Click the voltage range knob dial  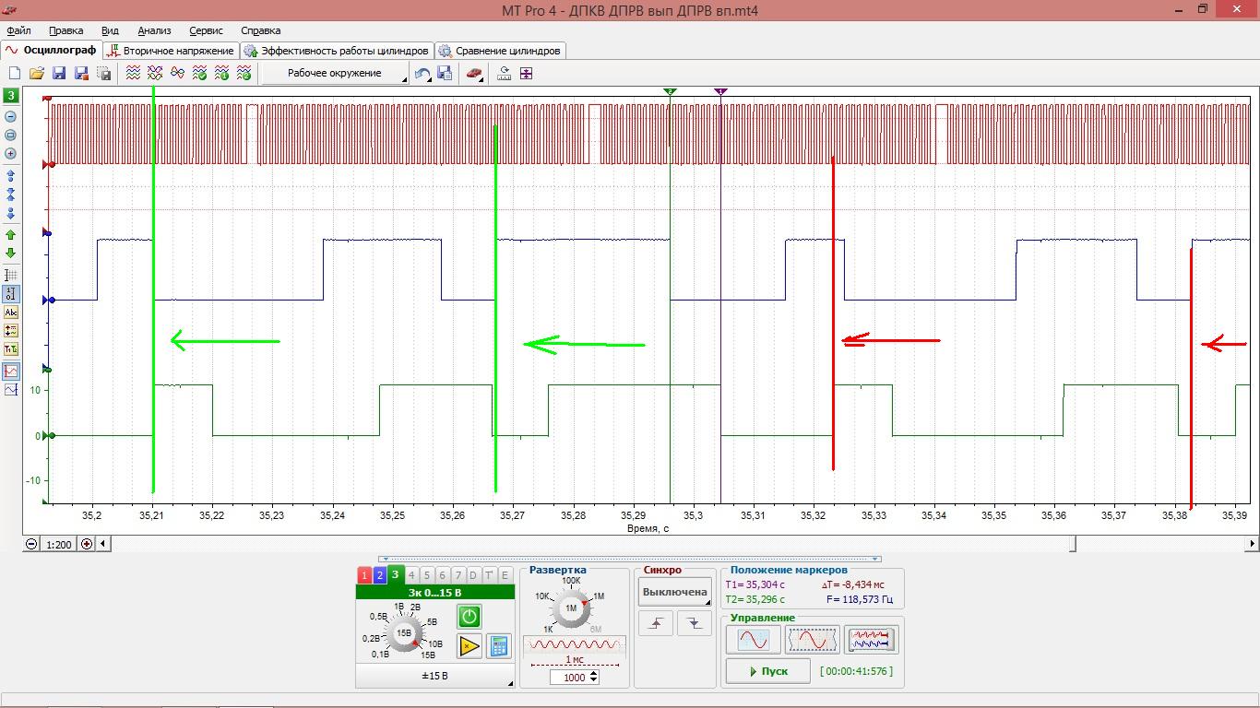coord(403,632)
